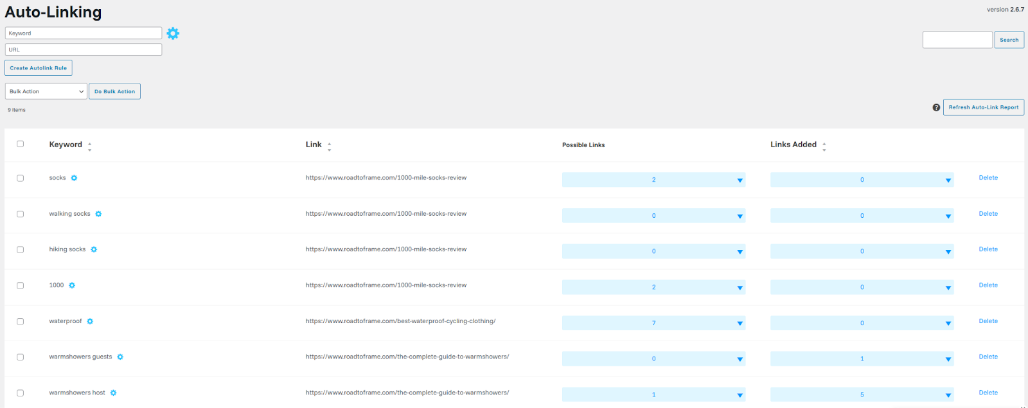Viewport: 1028px width, 408px height.
Task: Click the Possible Links column header
Action: point(583,145)
